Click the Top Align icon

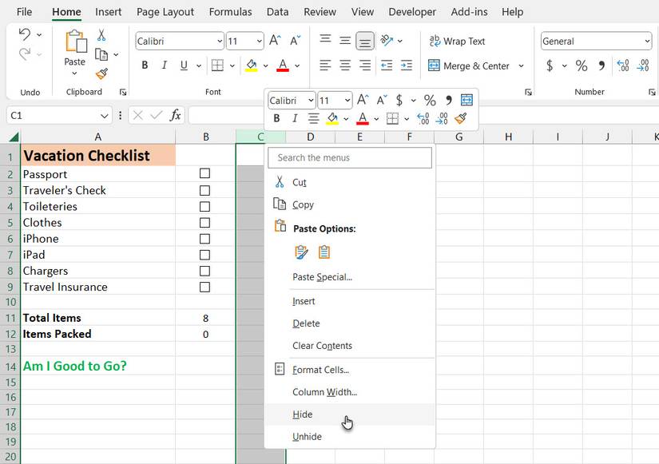tap(325, 40)
